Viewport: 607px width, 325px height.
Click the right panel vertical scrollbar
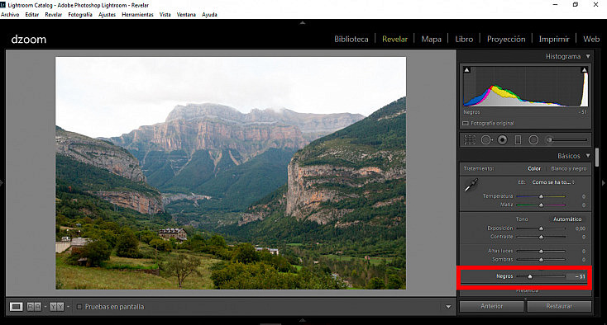[597, 157]
